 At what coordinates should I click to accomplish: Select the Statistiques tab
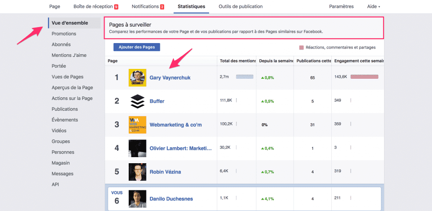pyautogui.click(x=191, y=6)
